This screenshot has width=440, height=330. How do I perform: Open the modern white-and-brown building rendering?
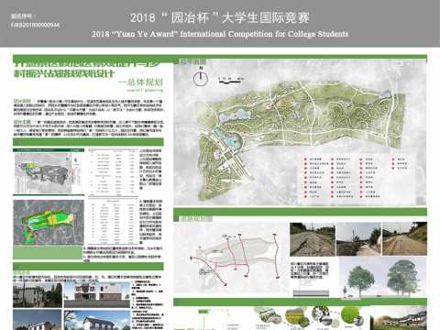pos(97,295)
